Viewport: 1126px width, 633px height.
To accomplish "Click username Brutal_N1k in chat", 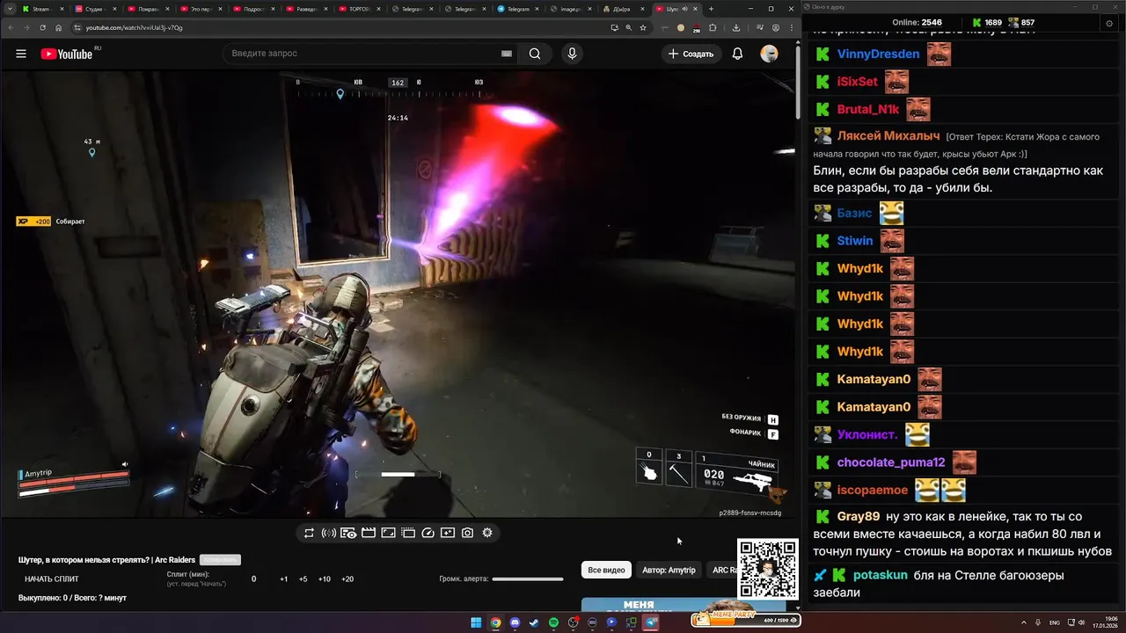I will click(868, 109).
